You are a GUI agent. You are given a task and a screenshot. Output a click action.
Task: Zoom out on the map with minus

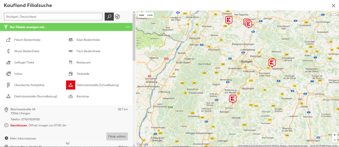click(x=335, y=140)
